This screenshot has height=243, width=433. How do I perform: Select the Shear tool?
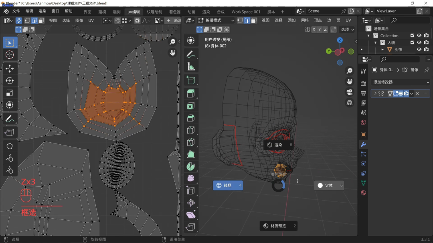pos(191,215)
